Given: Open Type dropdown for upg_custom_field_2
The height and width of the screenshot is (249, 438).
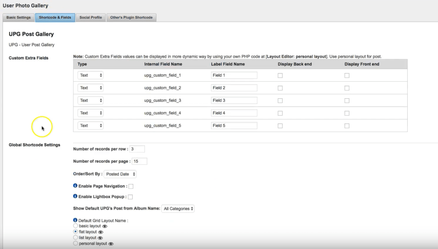Looking at the screenshot, I should click(x=90, y=88).
